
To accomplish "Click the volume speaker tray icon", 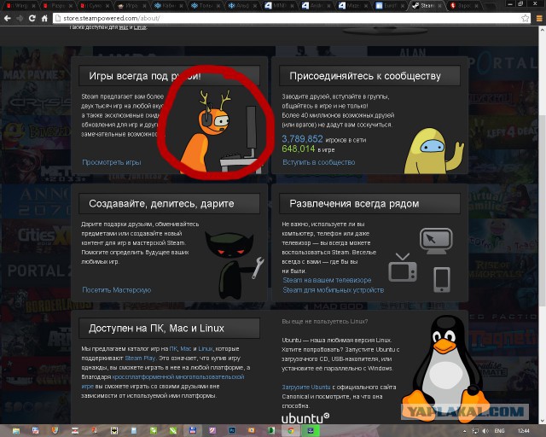I will tap(485, 431).
